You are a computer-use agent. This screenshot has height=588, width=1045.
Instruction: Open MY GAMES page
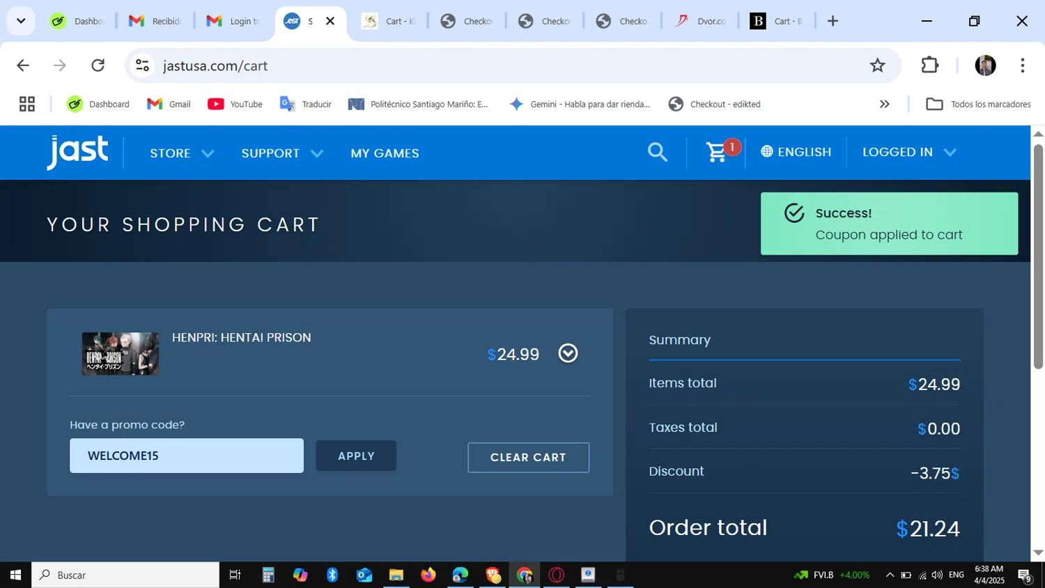385,153
